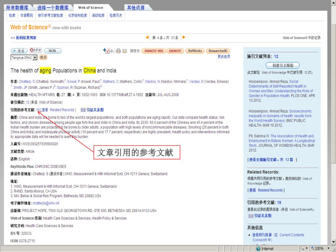Open author link Suzman, R
Image resolution: width=336 pixels, height=252 pixels.
pos(65,88)
